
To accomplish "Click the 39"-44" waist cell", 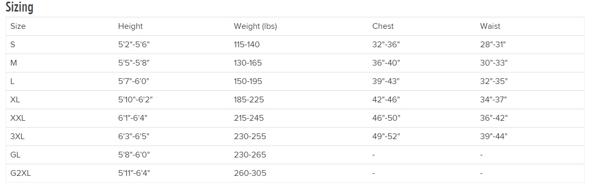I will click(494, 136).
